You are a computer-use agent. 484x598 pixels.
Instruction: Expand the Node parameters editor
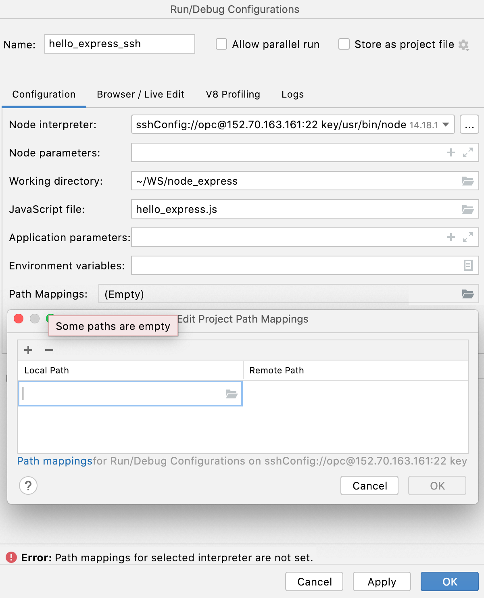click(467, 153)
